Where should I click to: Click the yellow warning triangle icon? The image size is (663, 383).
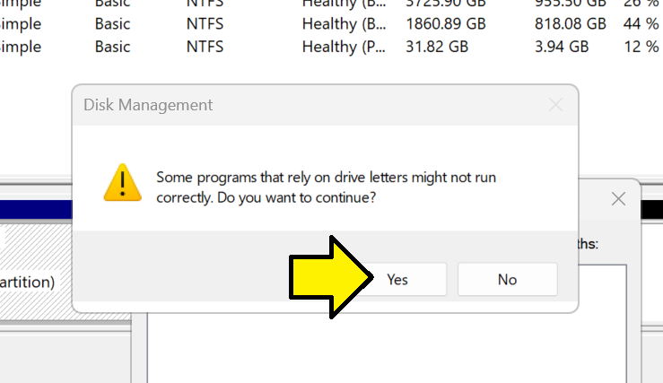[120, 182]
